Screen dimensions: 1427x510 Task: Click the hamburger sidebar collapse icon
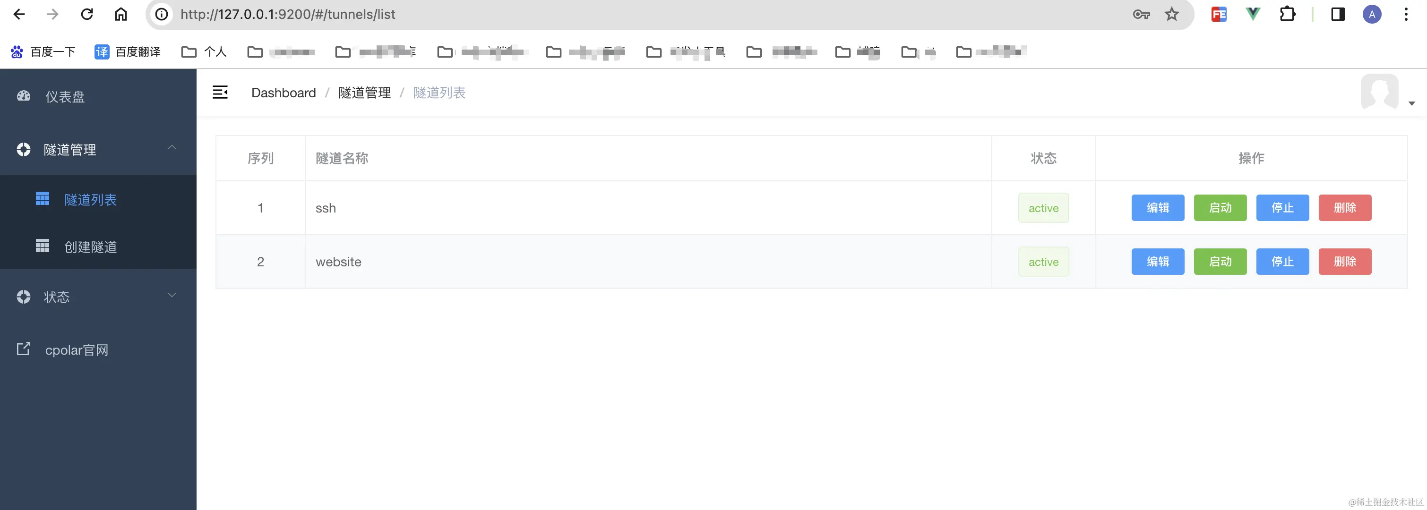pos(220,93)
